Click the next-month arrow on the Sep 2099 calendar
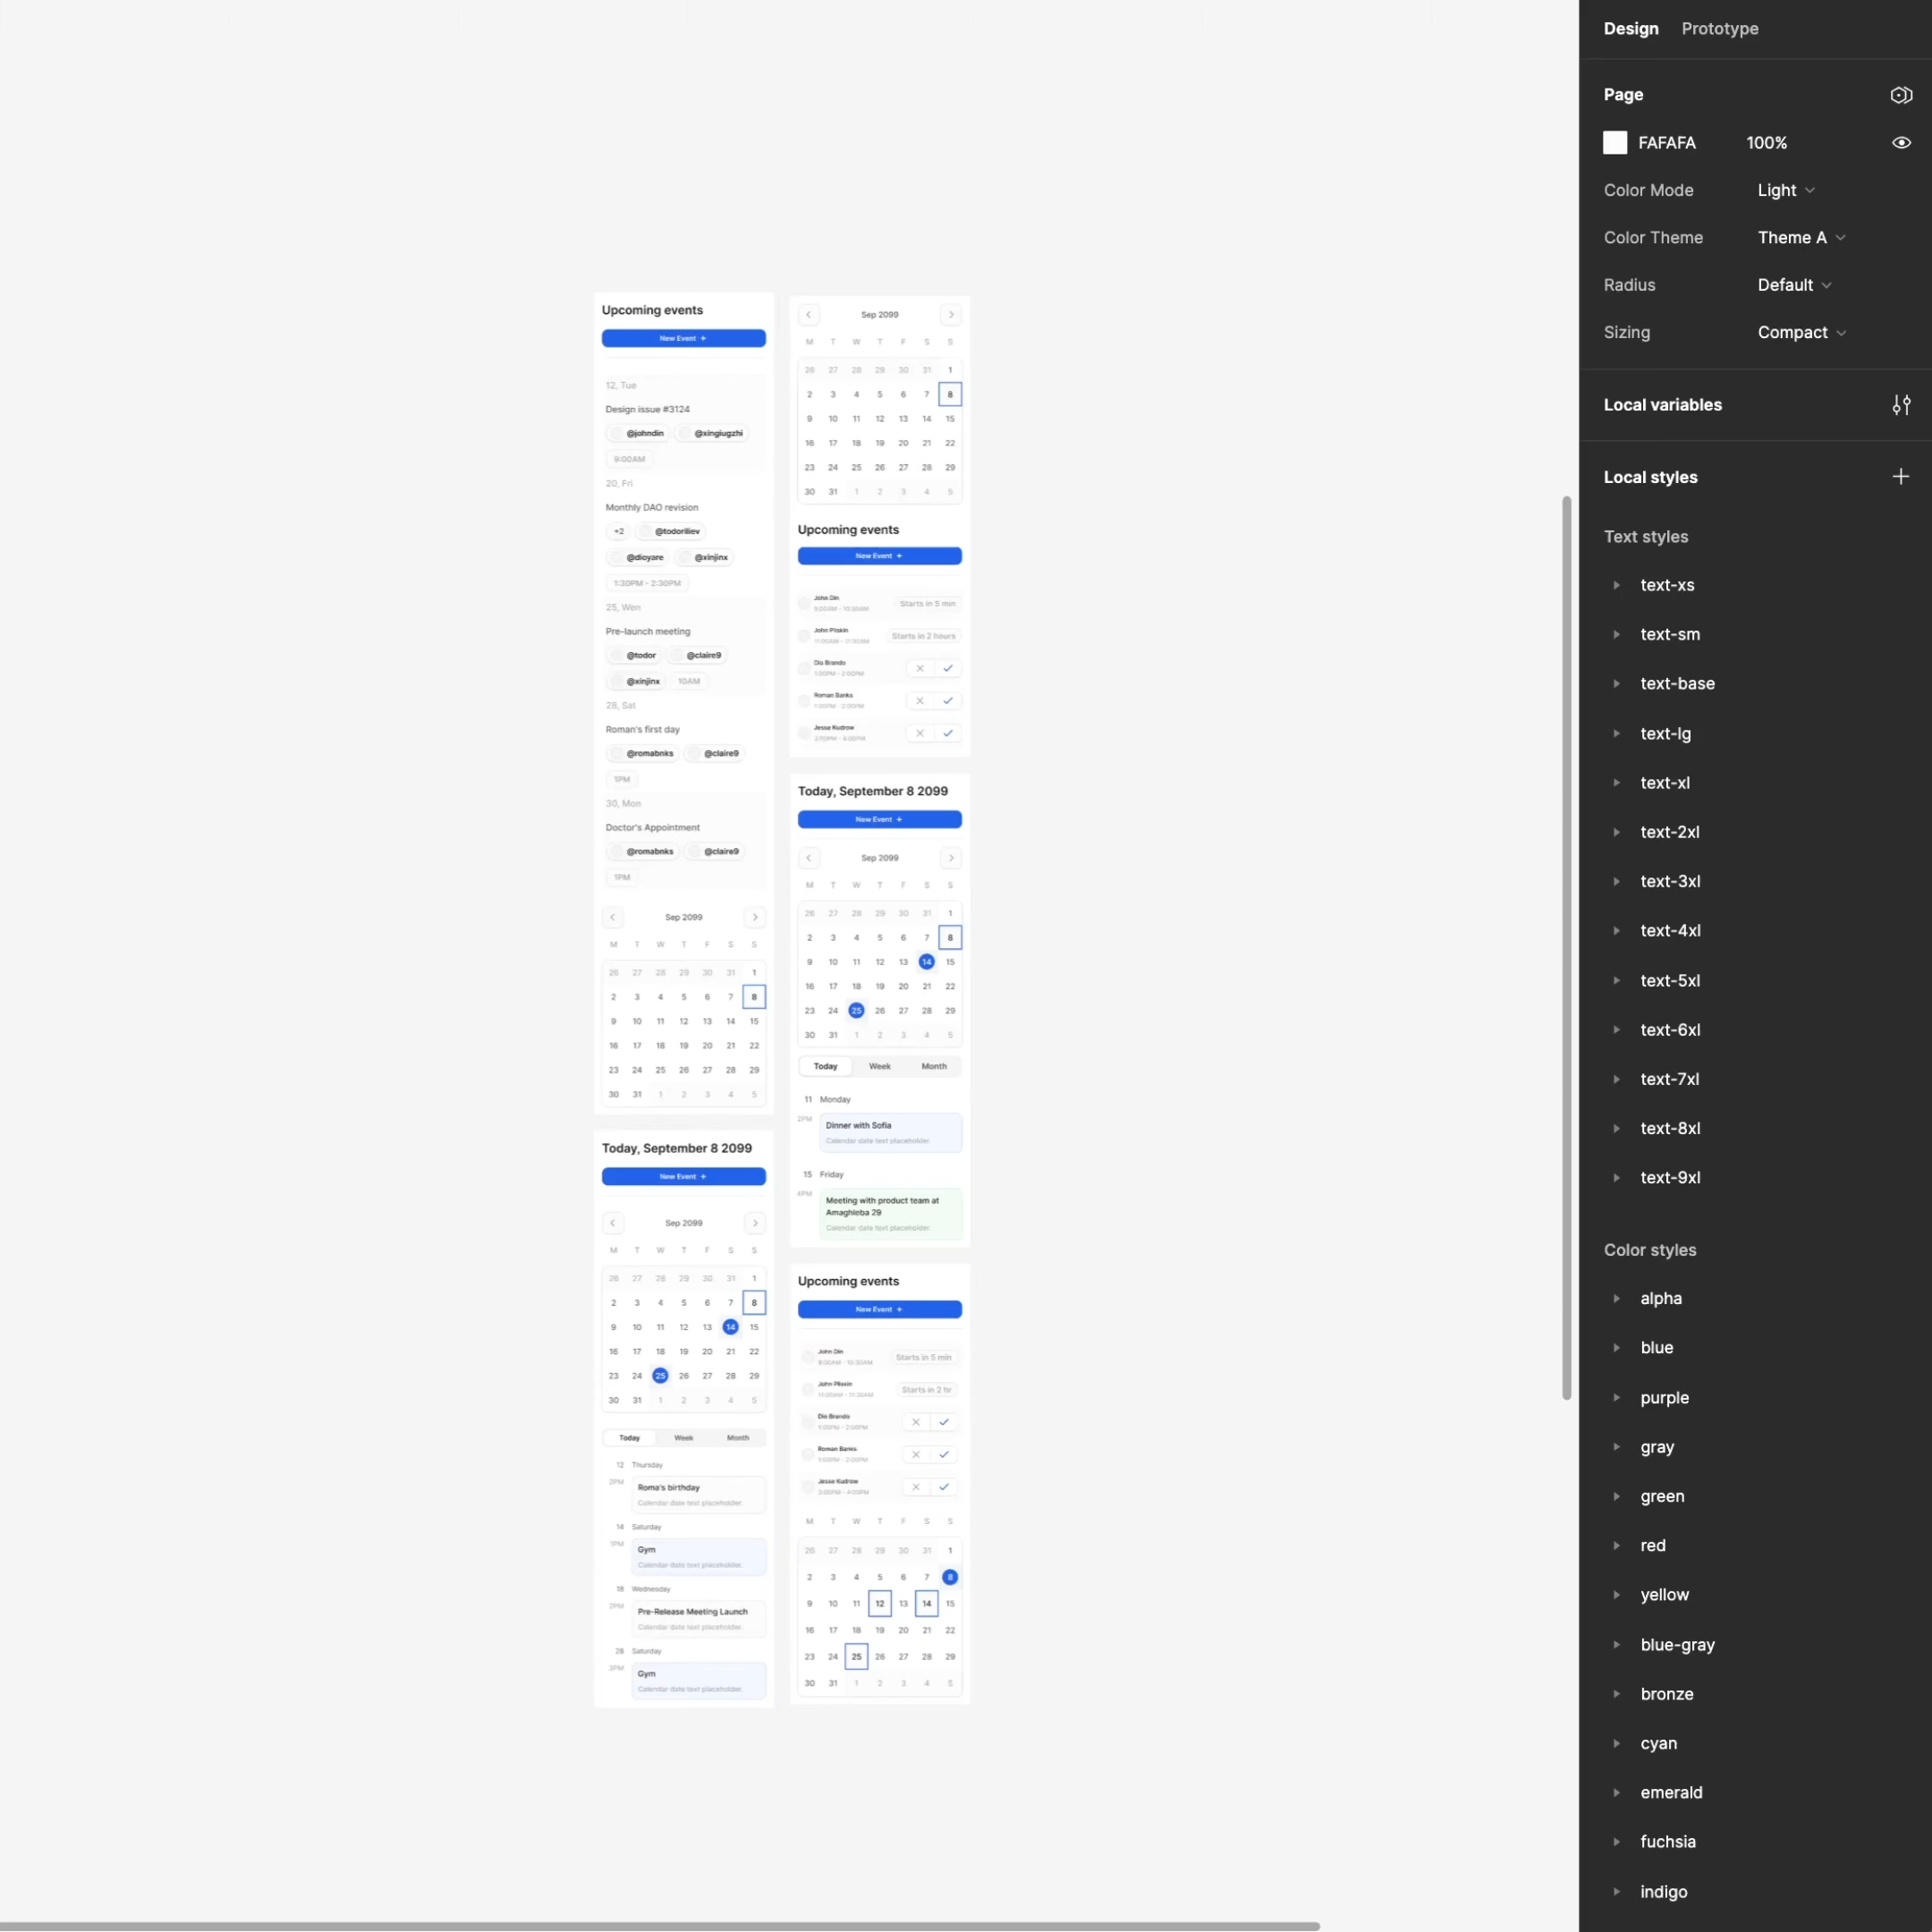Image resolution: width=1932 pixels, height=1932 pixels. [951, 314]
